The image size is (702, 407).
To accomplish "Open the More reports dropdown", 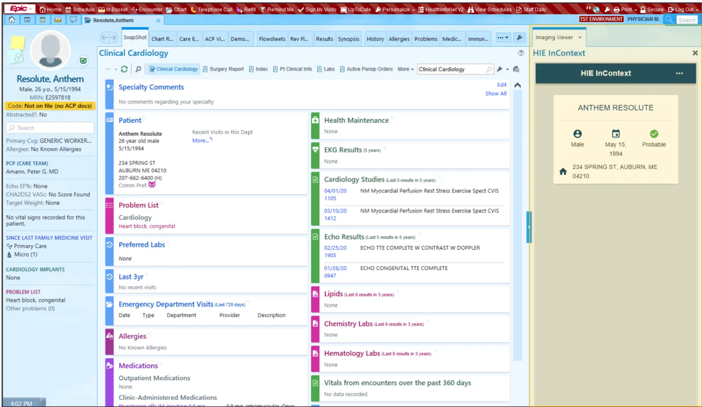I will pyautogui.click(x=405, y=69).
